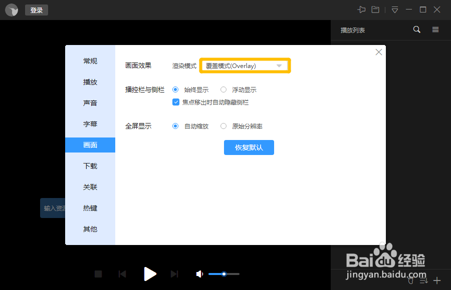Pin the player window on top
Screen dimensions: 451x290
tap(362, 9)
